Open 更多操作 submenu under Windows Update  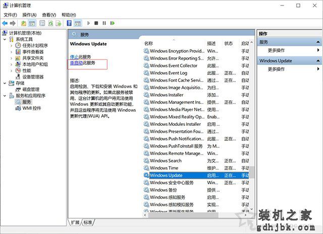point(289,69)
